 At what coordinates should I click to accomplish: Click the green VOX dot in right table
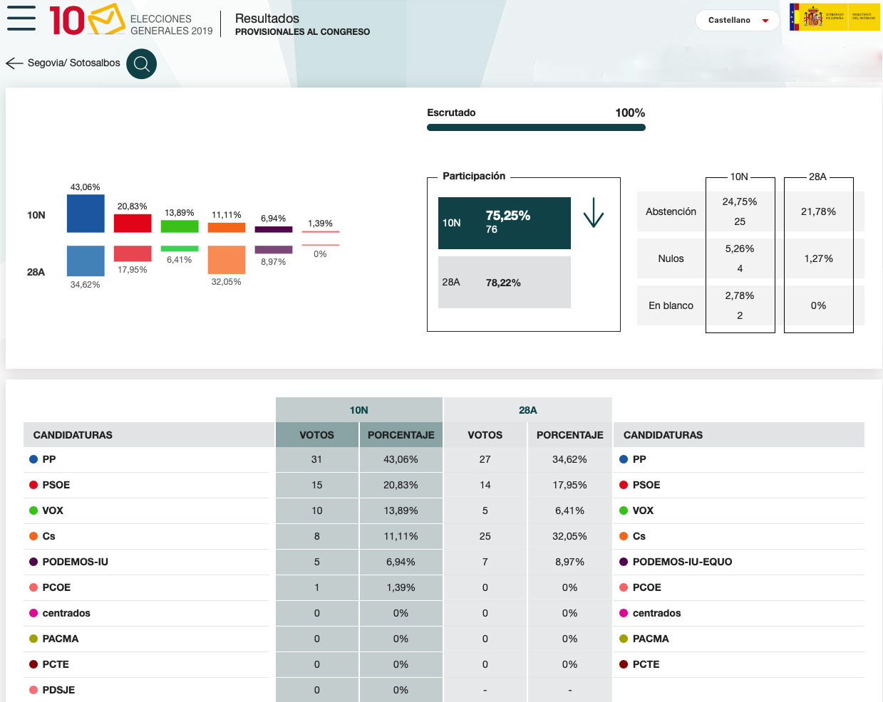(x=624, y=510)
